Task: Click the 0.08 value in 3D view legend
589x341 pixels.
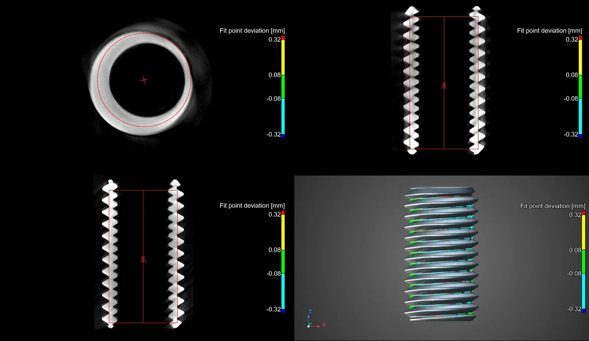Action: (x=576, y=250)
